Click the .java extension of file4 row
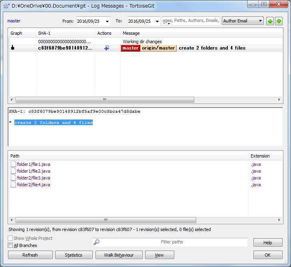 [256, 185]
